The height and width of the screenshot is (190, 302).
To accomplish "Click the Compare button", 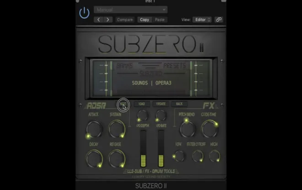I will coord(125,20).
